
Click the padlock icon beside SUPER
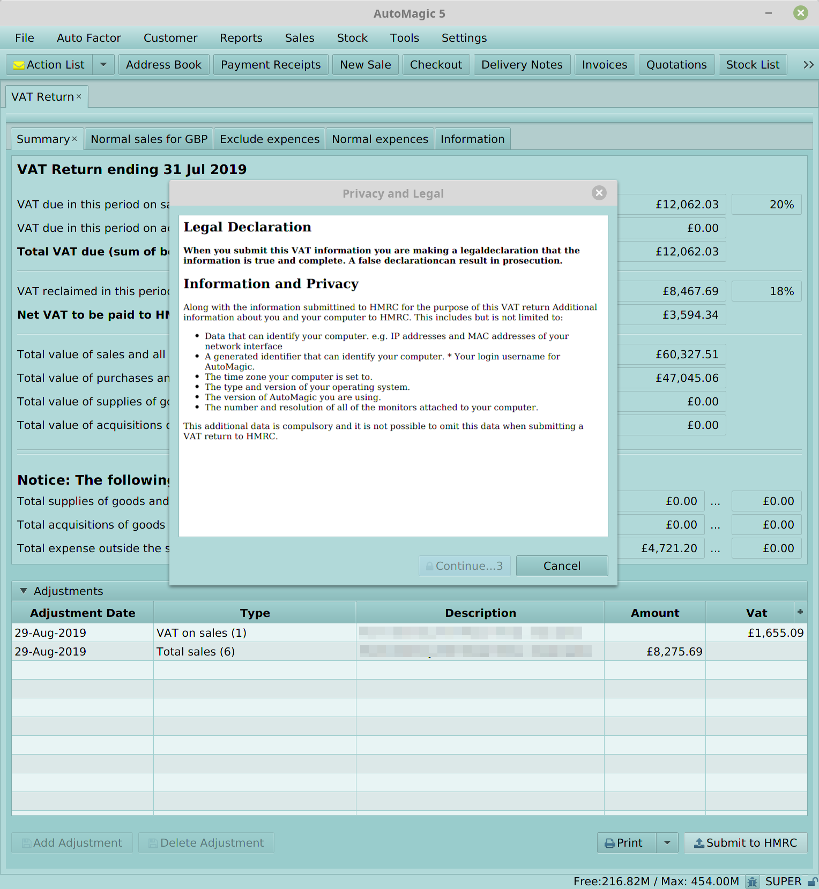813,882
